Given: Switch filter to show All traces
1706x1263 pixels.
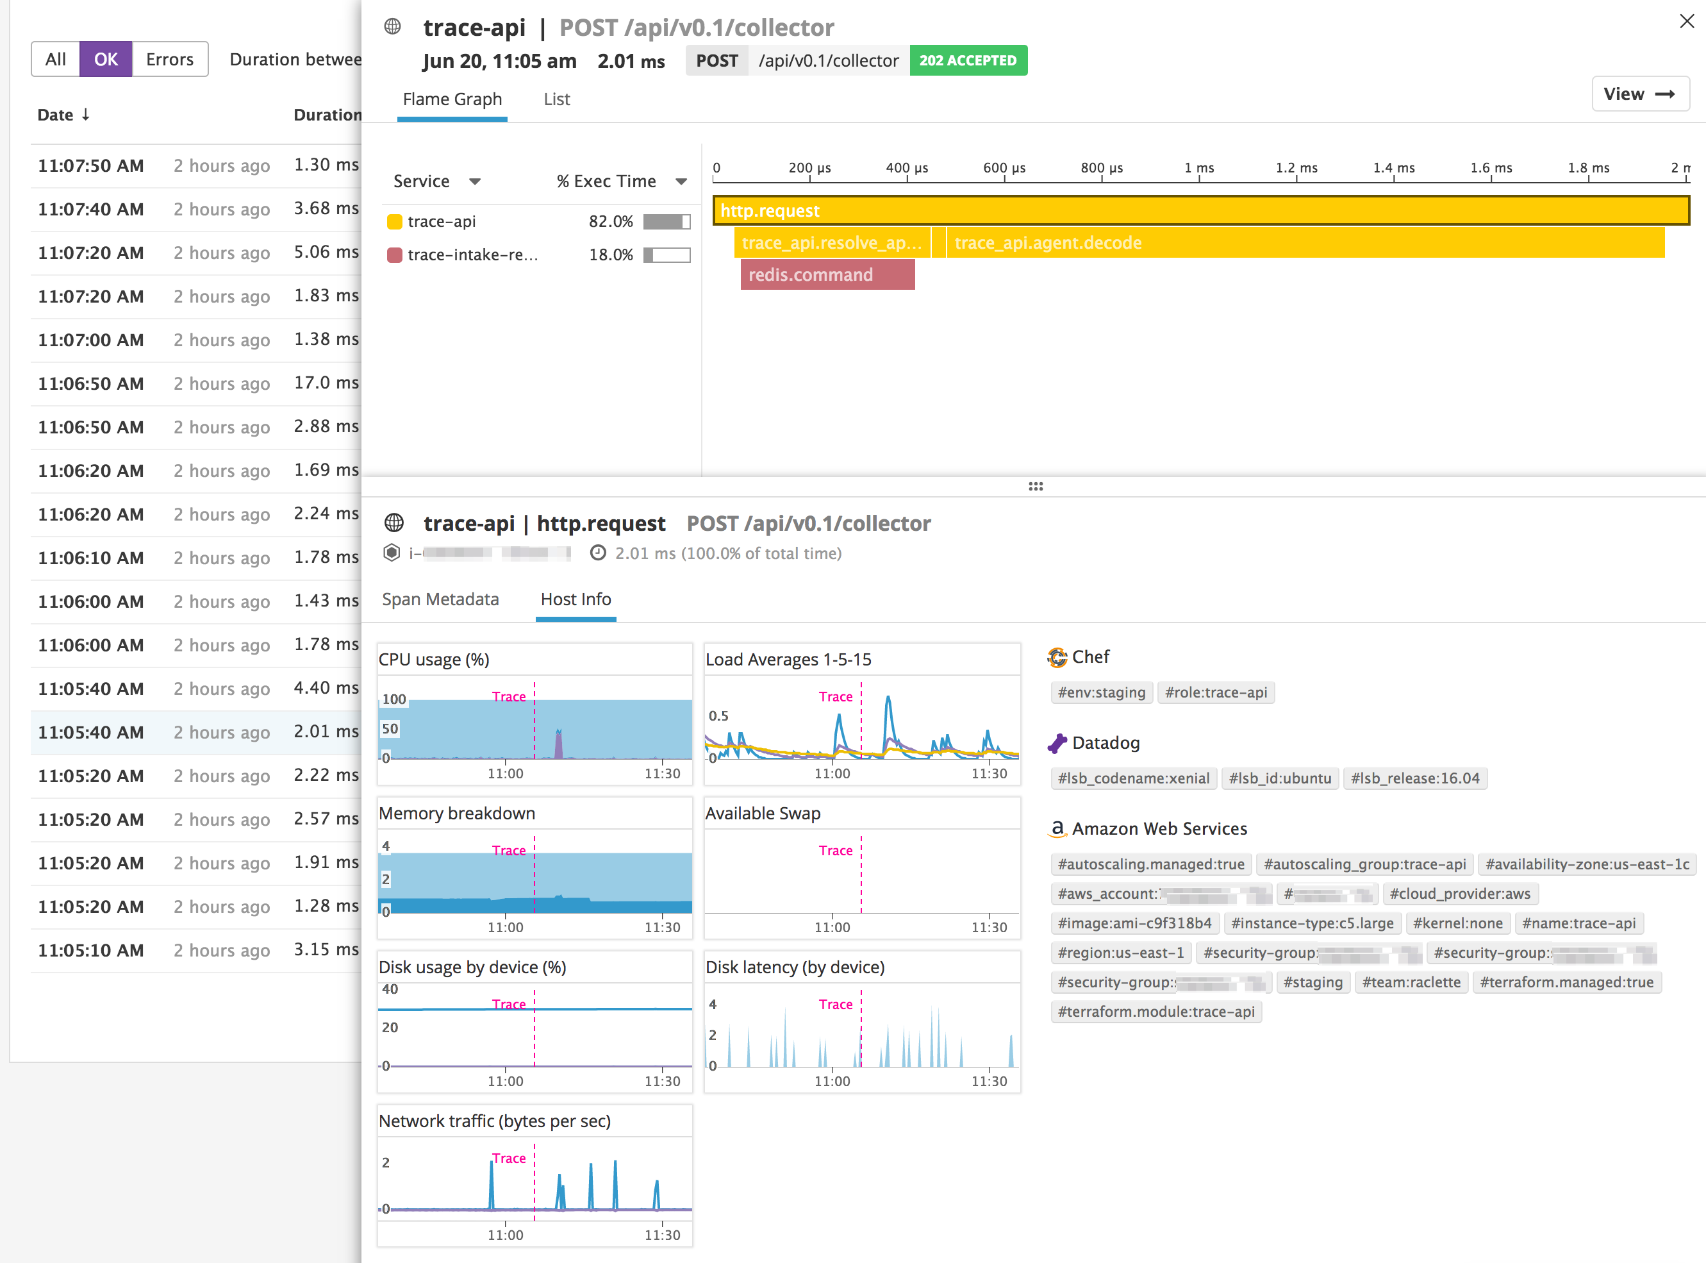Looking at the screenshot, I should 55,59.
